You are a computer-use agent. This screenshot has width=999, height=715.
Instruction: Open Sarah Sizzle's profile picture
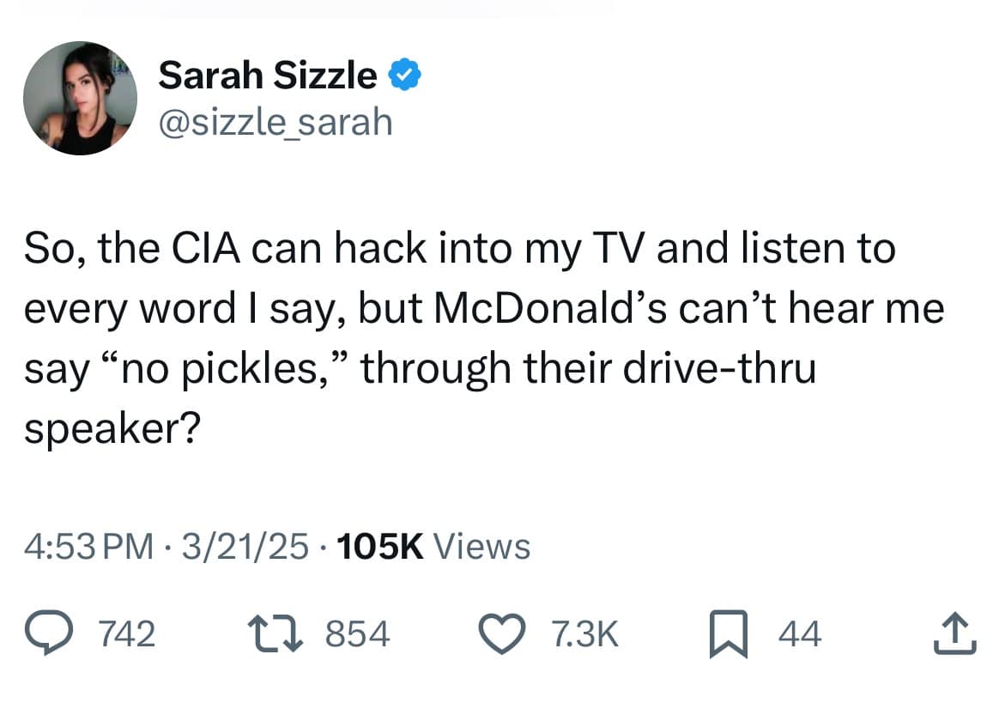81,98
